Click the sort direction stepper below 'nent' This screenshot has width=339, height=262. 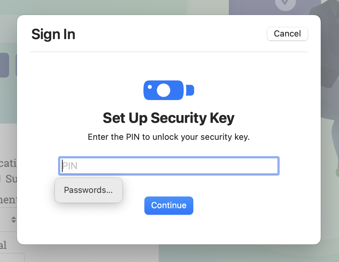pos(14,220)
